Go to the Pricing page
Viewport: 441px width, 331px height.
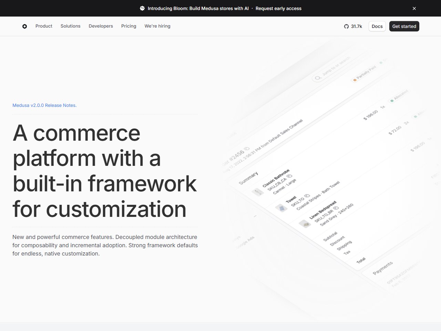[x=129, y=26]
